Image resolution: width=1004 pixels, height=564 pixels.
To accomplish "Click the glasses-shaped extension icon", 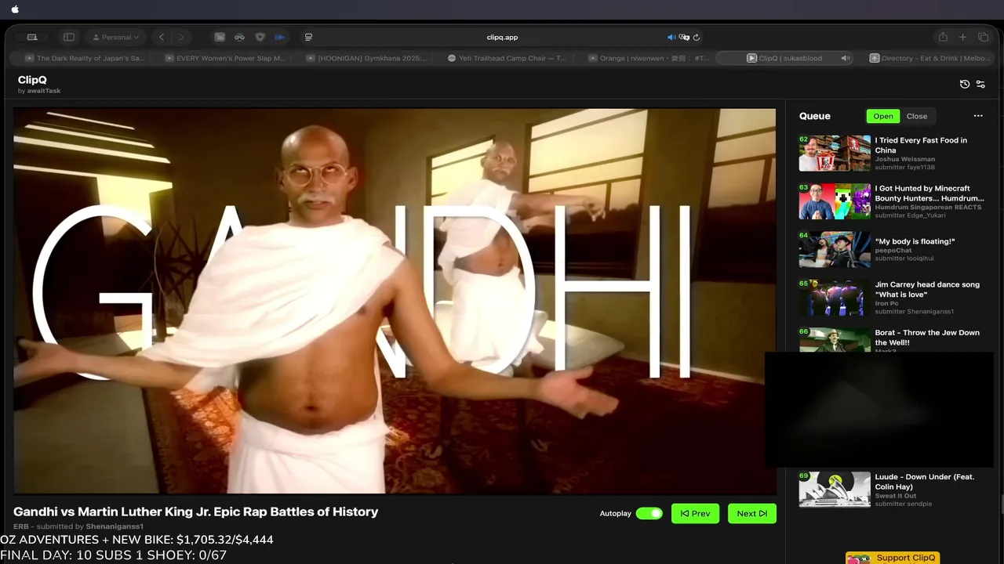I will (x=240, y=37).
